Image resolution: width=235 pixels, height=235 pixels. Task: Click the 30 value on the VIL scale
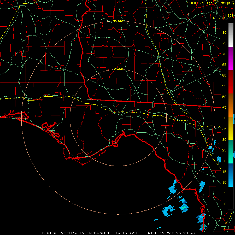[224, 140]
